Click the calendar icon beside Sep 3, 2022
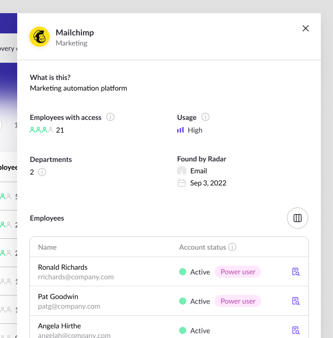 click(182, 183)
